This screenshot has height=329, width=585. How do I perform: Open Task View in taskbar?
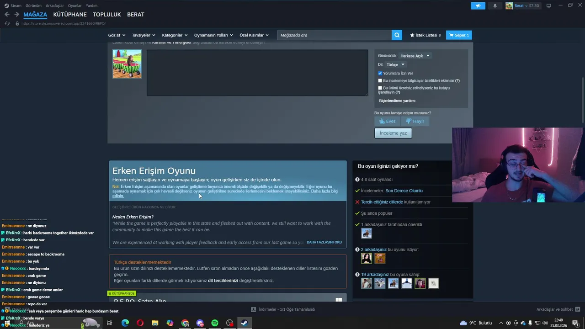pos(110,323)
